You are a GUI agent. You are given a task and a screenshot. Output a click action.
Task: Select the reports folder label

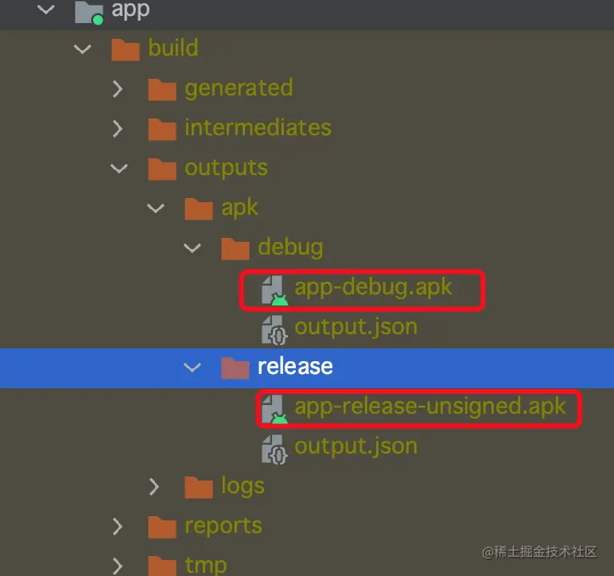(223, 526)
